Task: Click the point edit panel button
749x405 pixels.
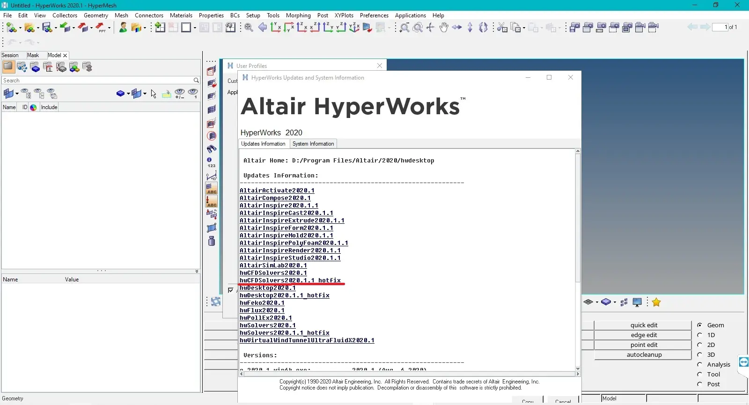Action: pos(644,345)
